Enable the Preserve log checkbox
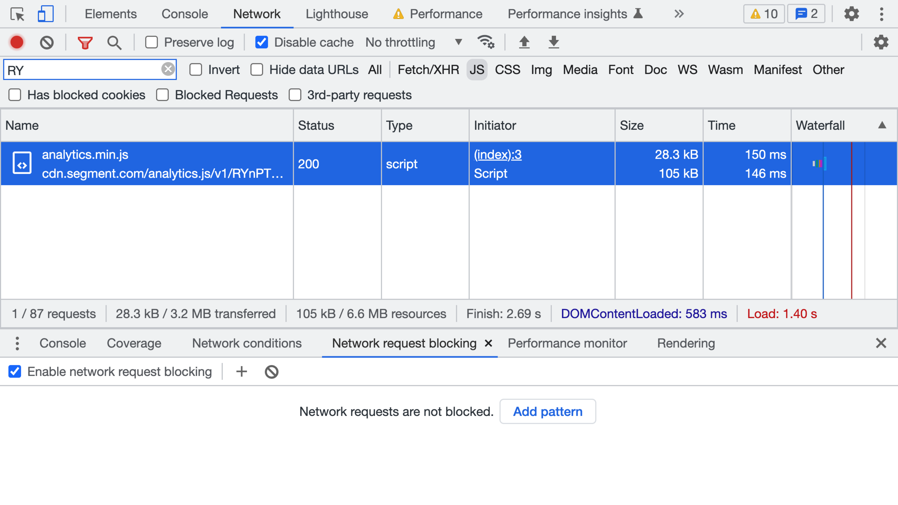Screen dimensions: 898x505 [152, 42]
